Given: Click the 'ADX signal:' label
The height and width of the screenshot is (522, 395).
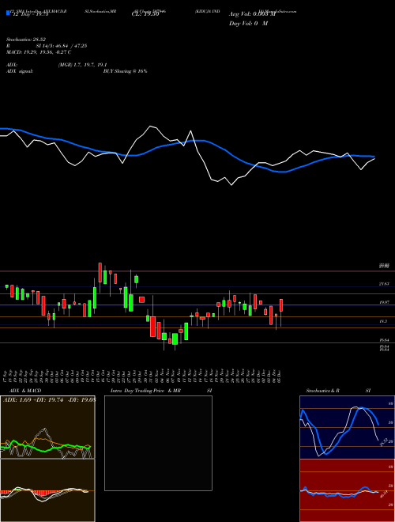Looking at the screenshot, I should 20,71.
